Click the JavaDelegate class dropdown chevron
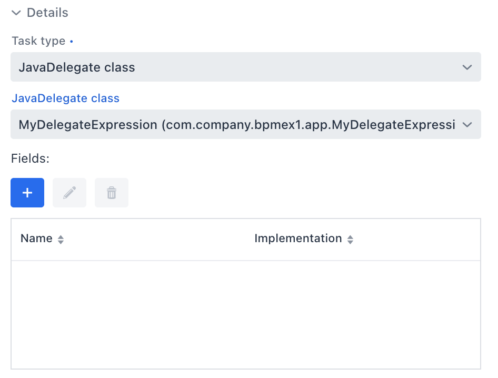 (x=466, y=124)
